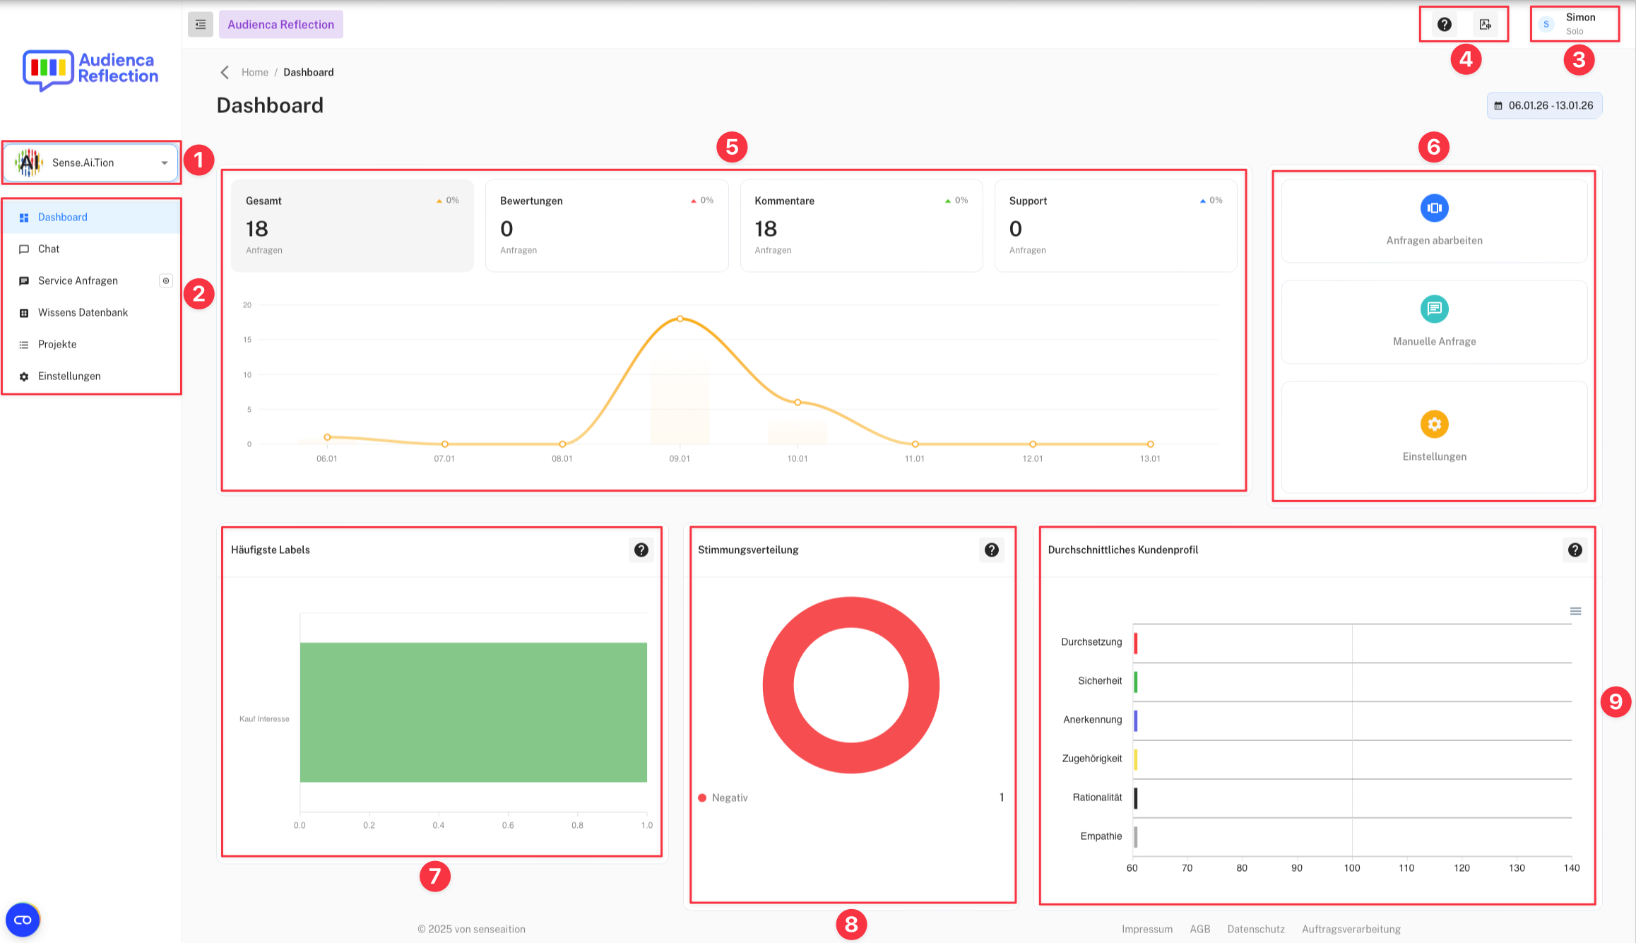The height and width of the screenshot is (943, 1636).
Task: Open Einstellungen from the sidebar menu
Action: click(x=69, y=376)
